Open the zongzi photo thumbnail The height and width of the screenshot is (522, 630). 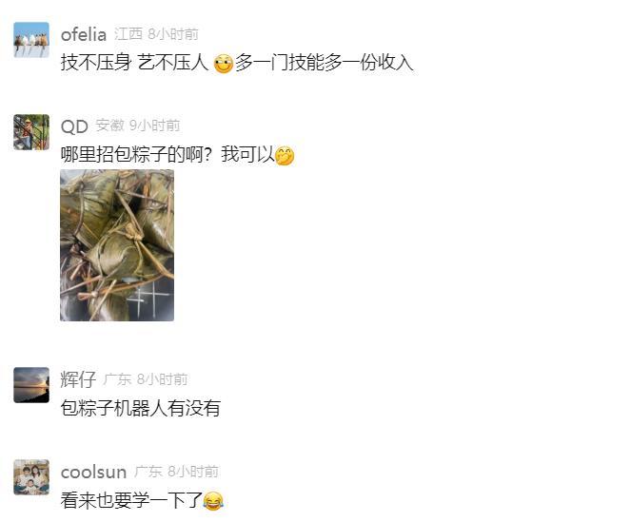coord(117,245)
